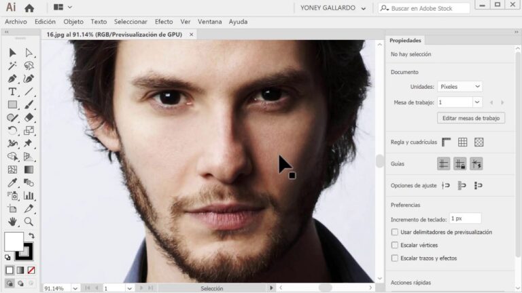Select the Perspective Grid tool
The height and width of the screenshot is (293, 522).
(x=29, y=157)
